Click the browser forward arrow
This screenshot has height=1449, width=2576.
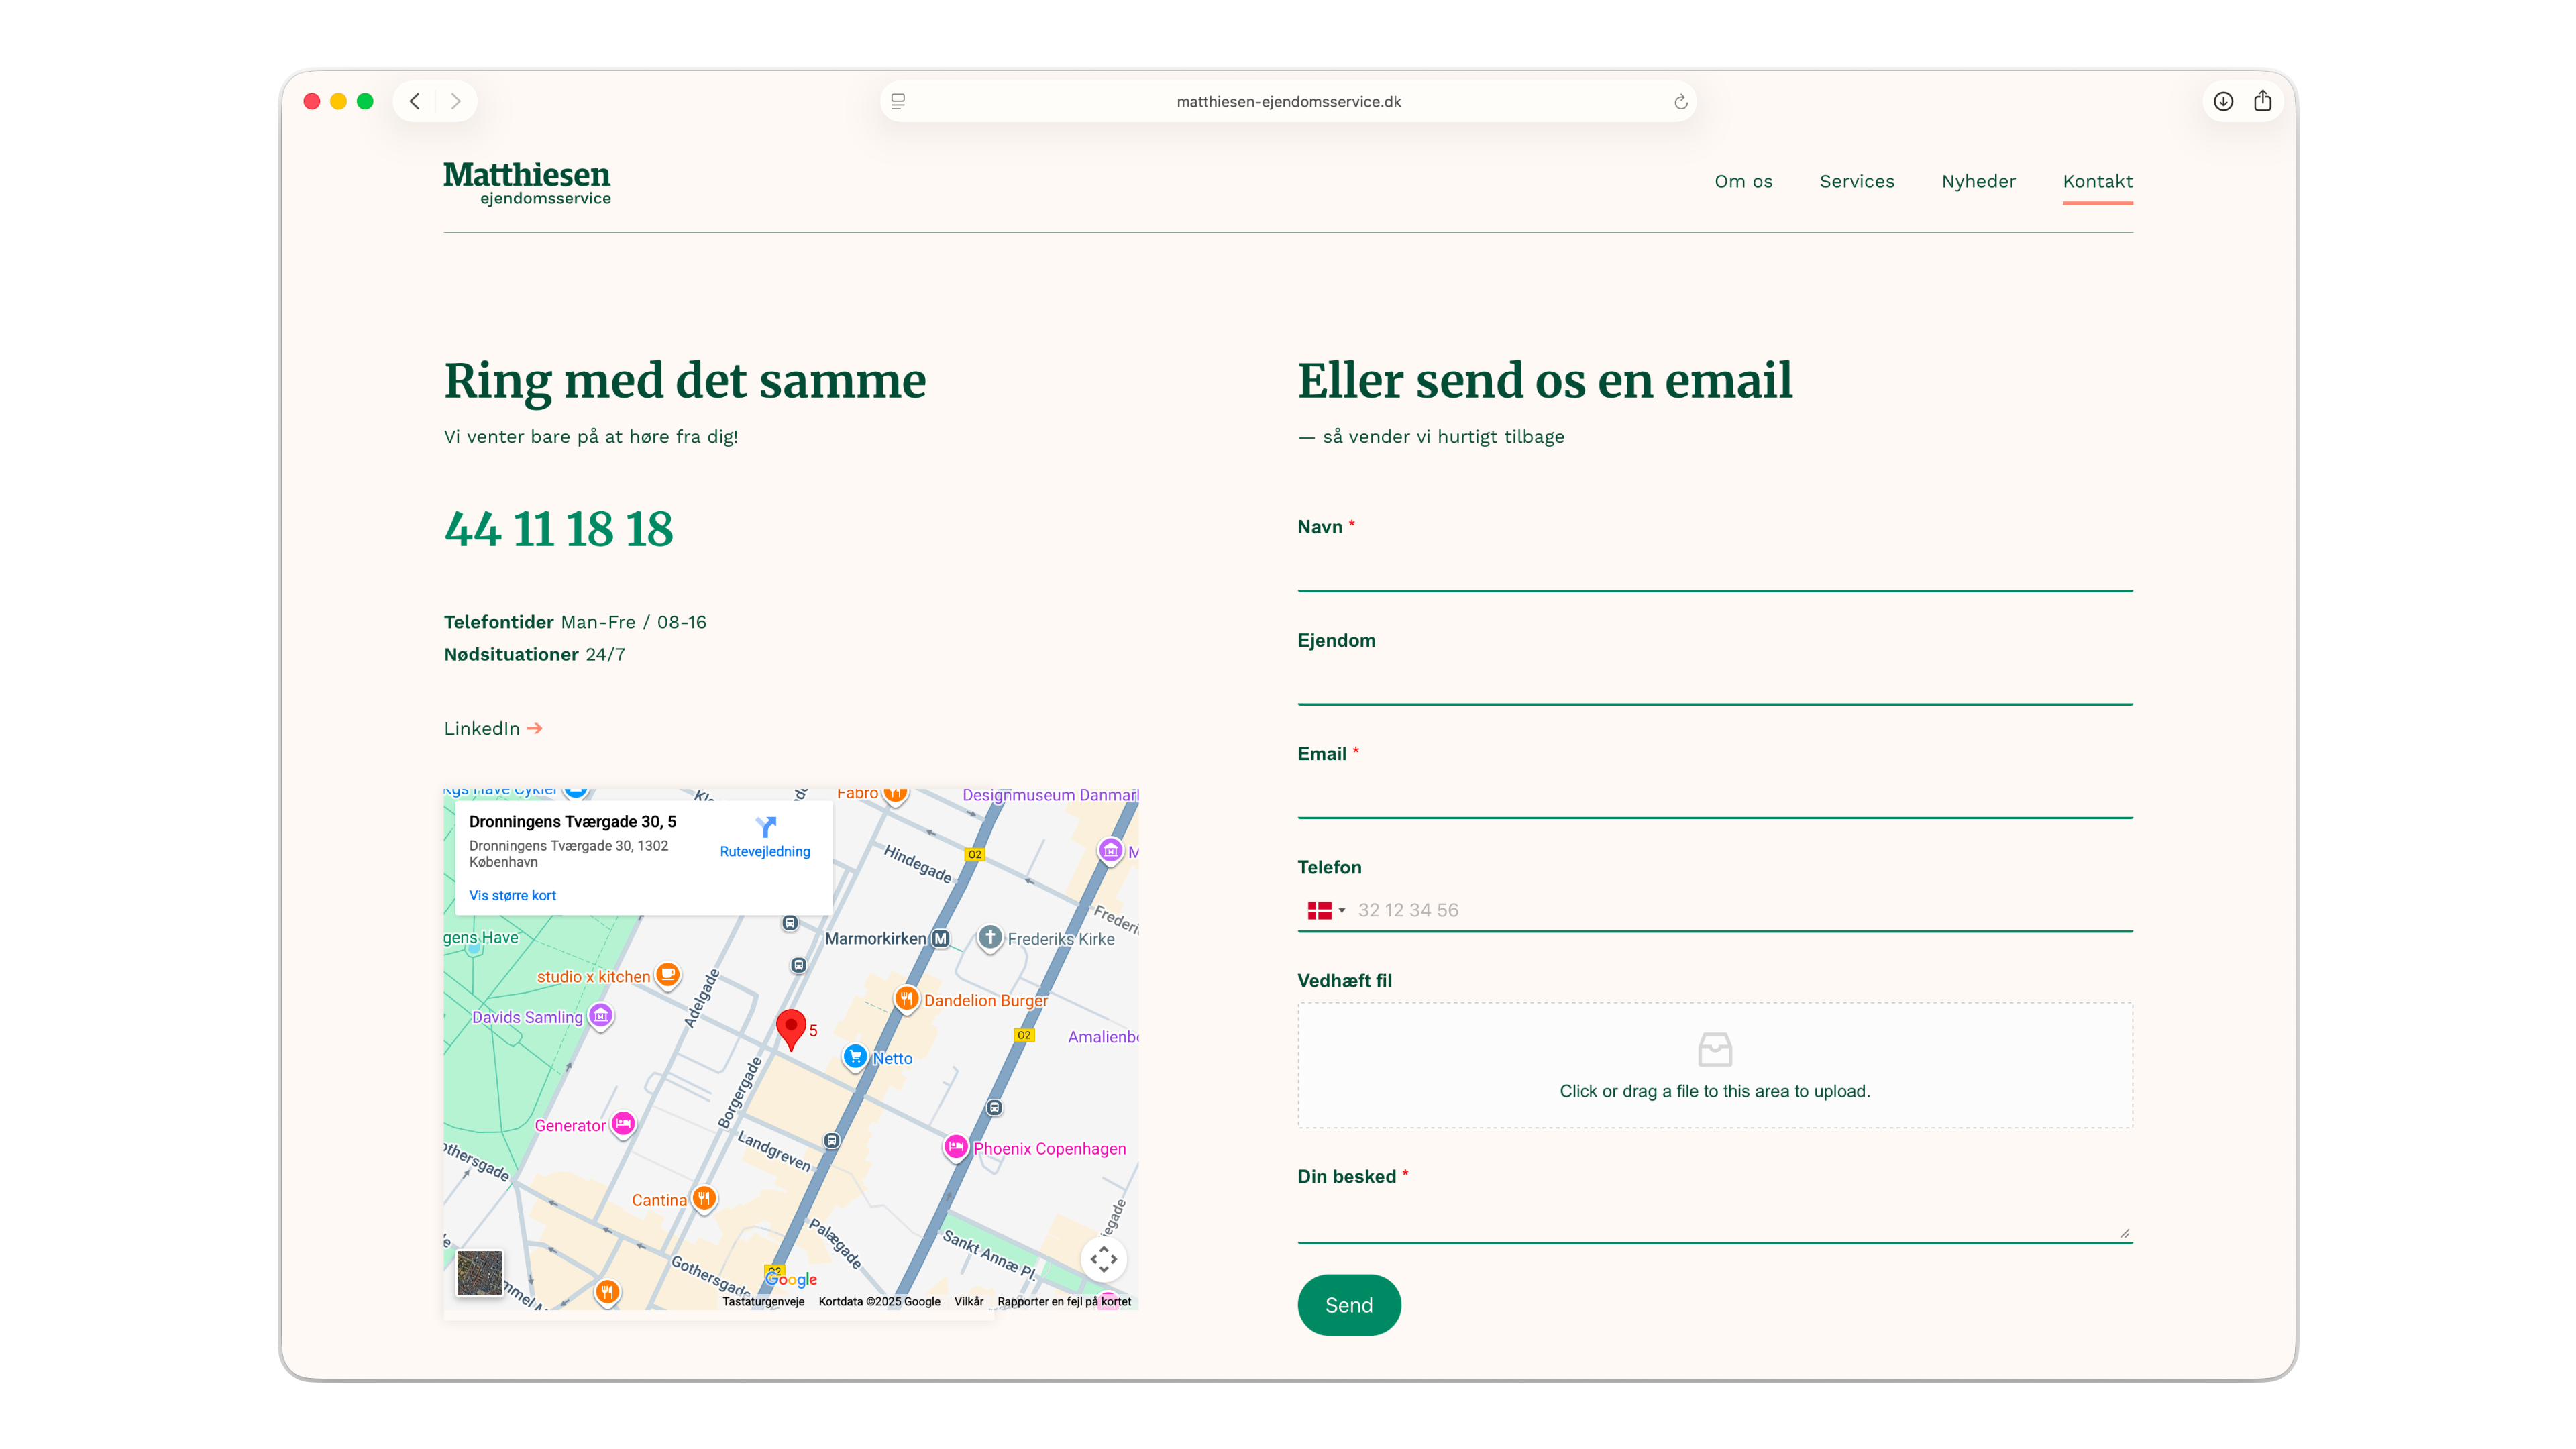456,101
